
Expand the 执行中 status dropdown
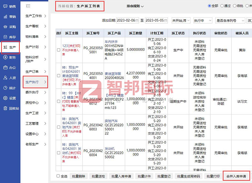coord(203,20)
